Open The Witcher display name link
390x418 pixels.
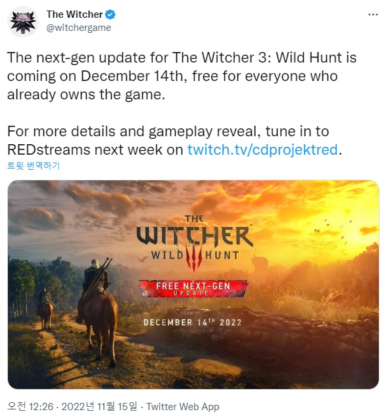(x=74, y=14)
